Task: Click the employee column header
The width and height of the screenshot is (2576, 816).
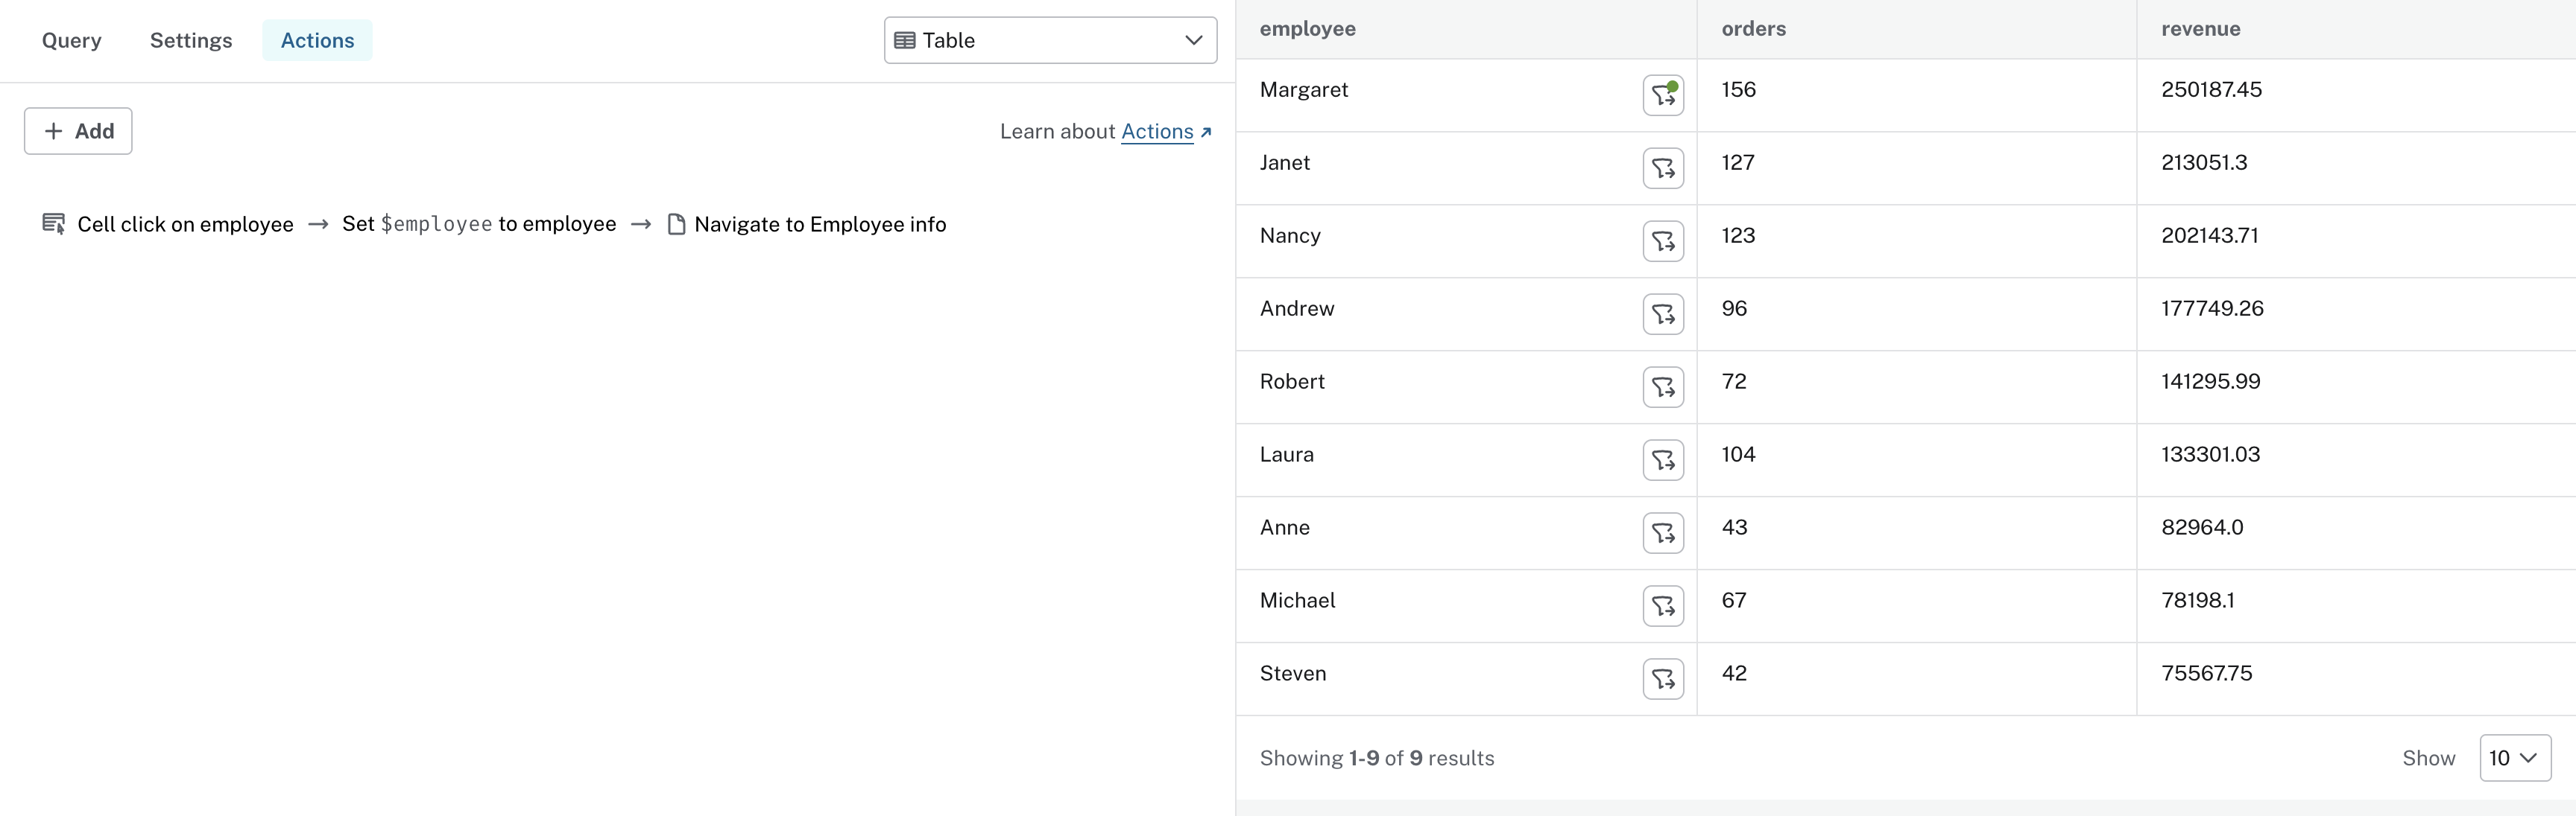Action: (x=1307, y=29)
